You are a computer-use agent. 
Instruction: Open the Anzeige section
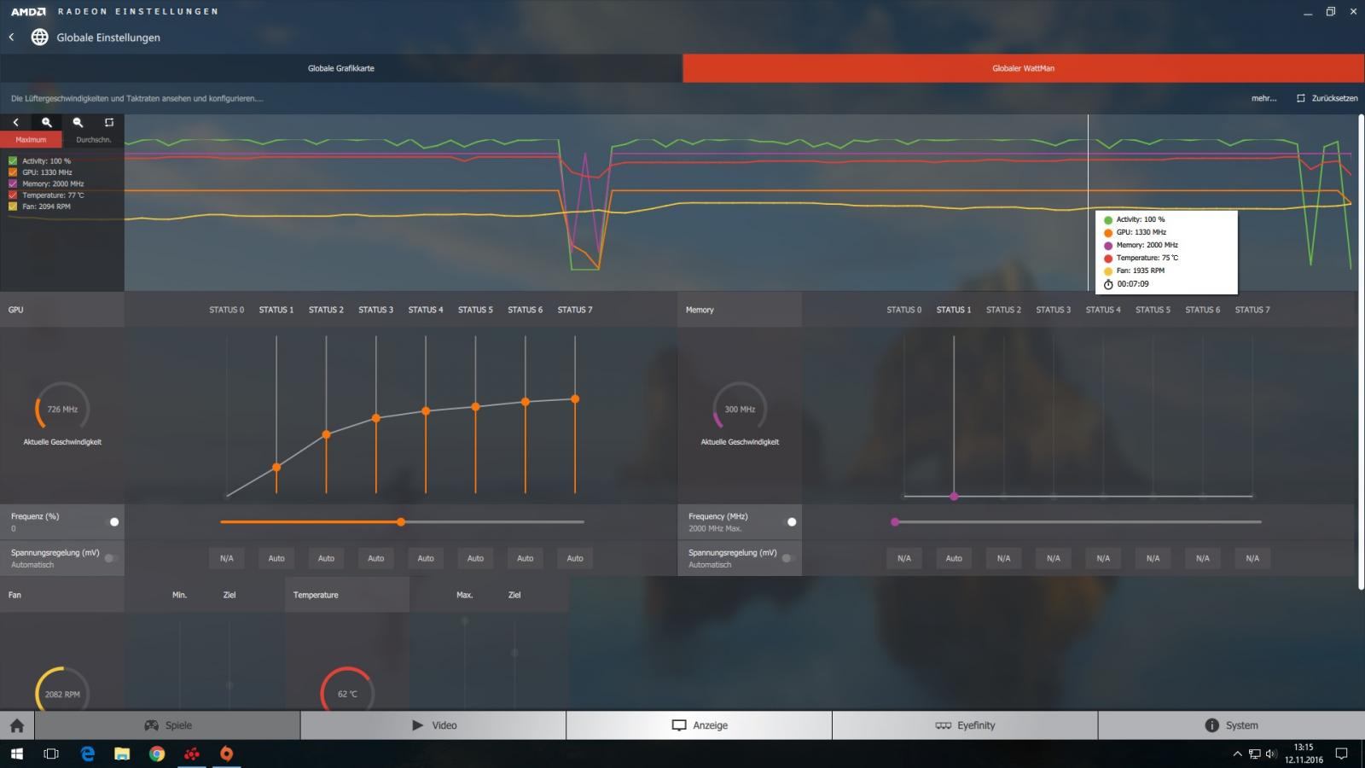pos(700,725)
